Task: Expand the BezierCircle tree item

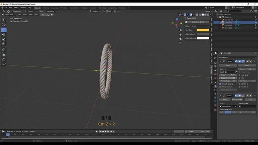Action: [x=220, y=20]
